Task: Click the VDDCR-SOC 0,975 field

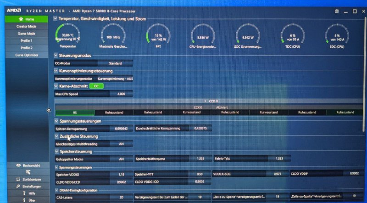Action: pos(250,174)
